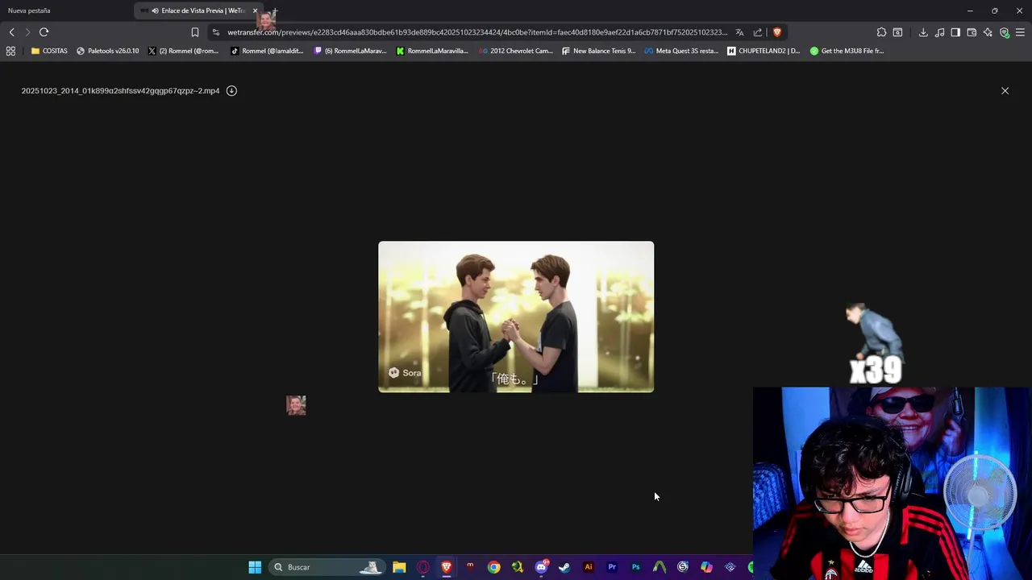The image size is (1032, 580).
Task: Open the tab search icon in toolbar
Action: pyautogui.click(x=897, y=32)
